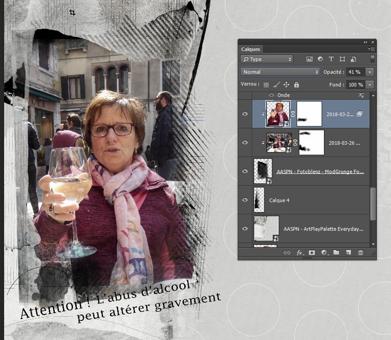Add a layer style with fx icon

click(x=300, y=253)
